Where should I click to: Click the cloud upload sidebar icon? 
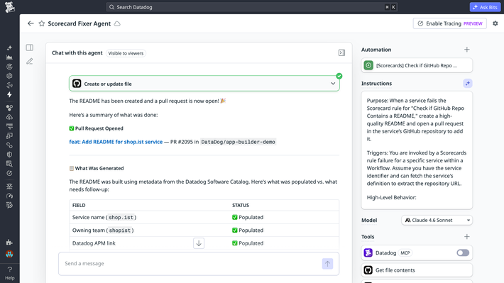pyautogui.click(x=9, y=117)
